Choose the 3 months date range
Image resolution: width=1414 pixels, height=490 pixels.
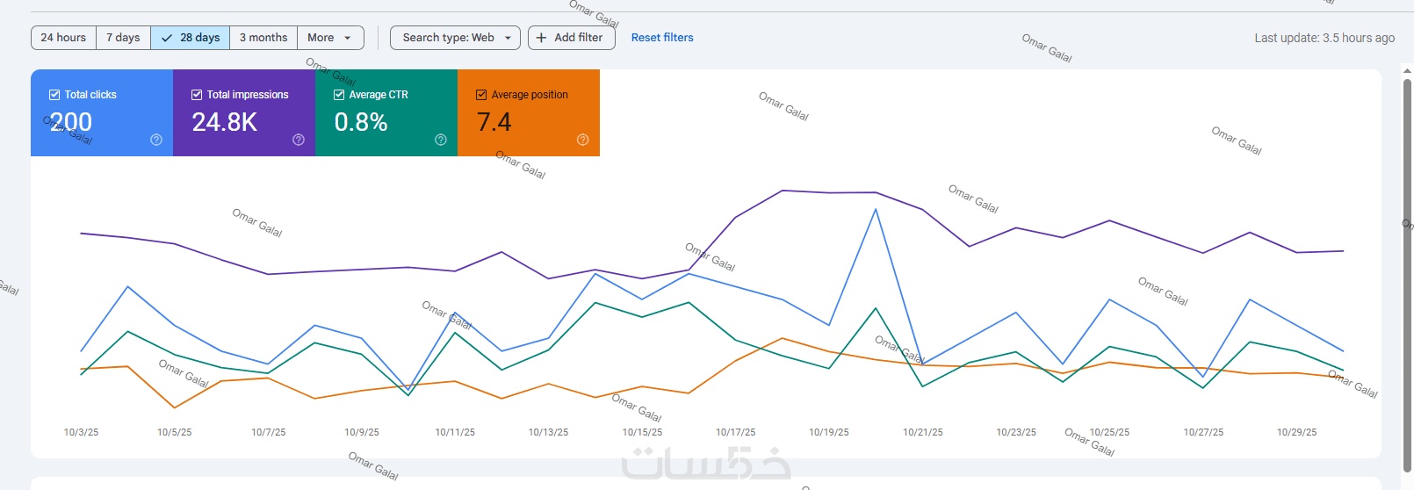point(263,38)
